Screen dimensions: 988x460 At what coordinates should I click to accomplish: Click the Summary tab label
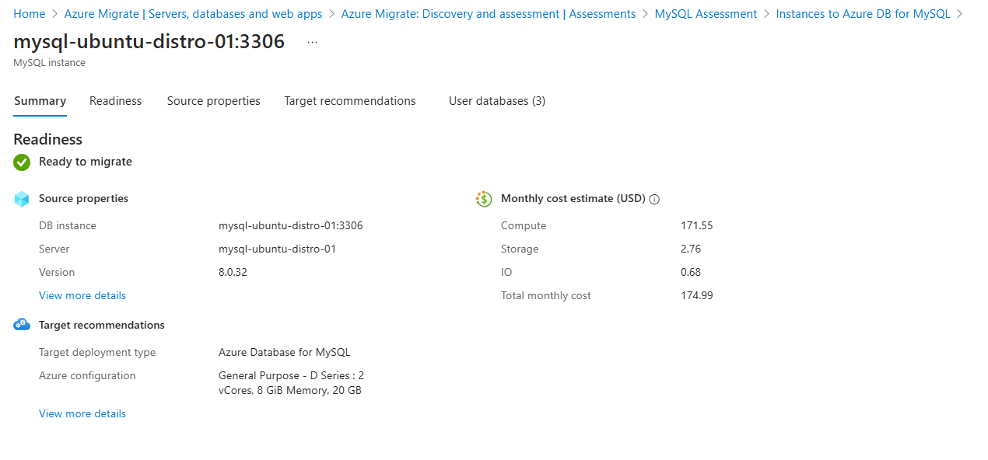40,100
